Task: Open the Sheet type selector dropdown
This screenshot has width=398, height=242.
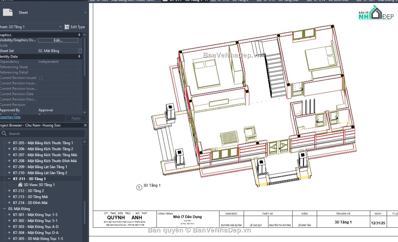Action: (85, 12)
